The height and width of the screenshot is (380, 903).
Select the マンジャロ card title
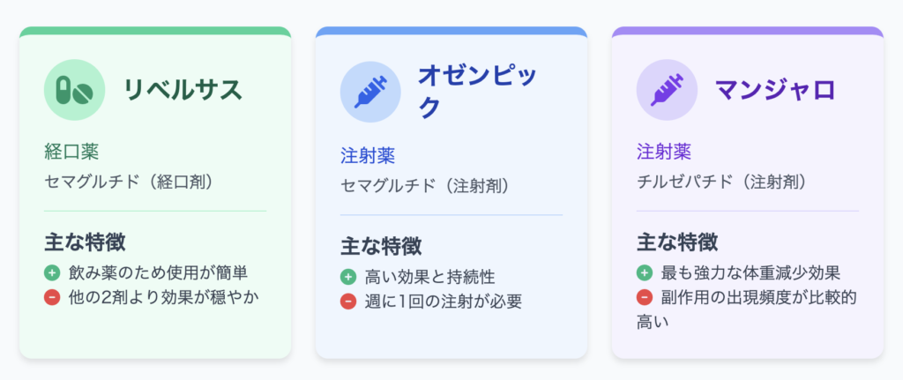click(775, 91)
